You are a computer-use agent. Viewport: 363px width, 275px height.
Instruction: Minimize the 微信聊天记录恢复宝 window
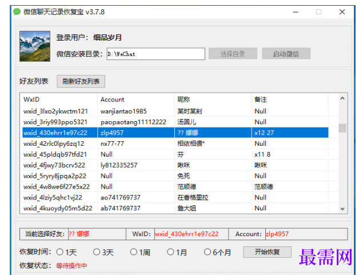click(296, 12)
